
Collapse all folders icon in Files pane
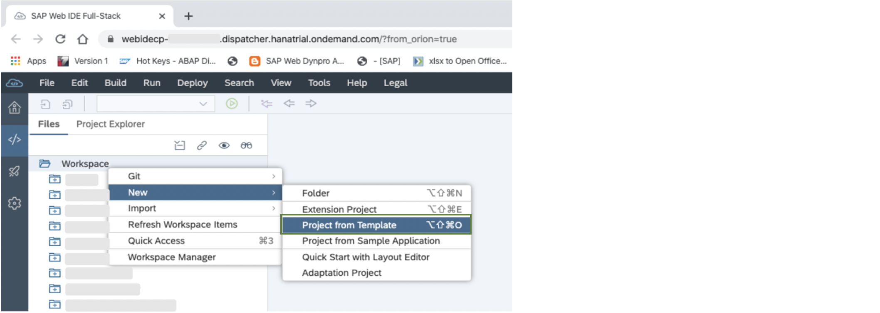(x=180, y=145)
